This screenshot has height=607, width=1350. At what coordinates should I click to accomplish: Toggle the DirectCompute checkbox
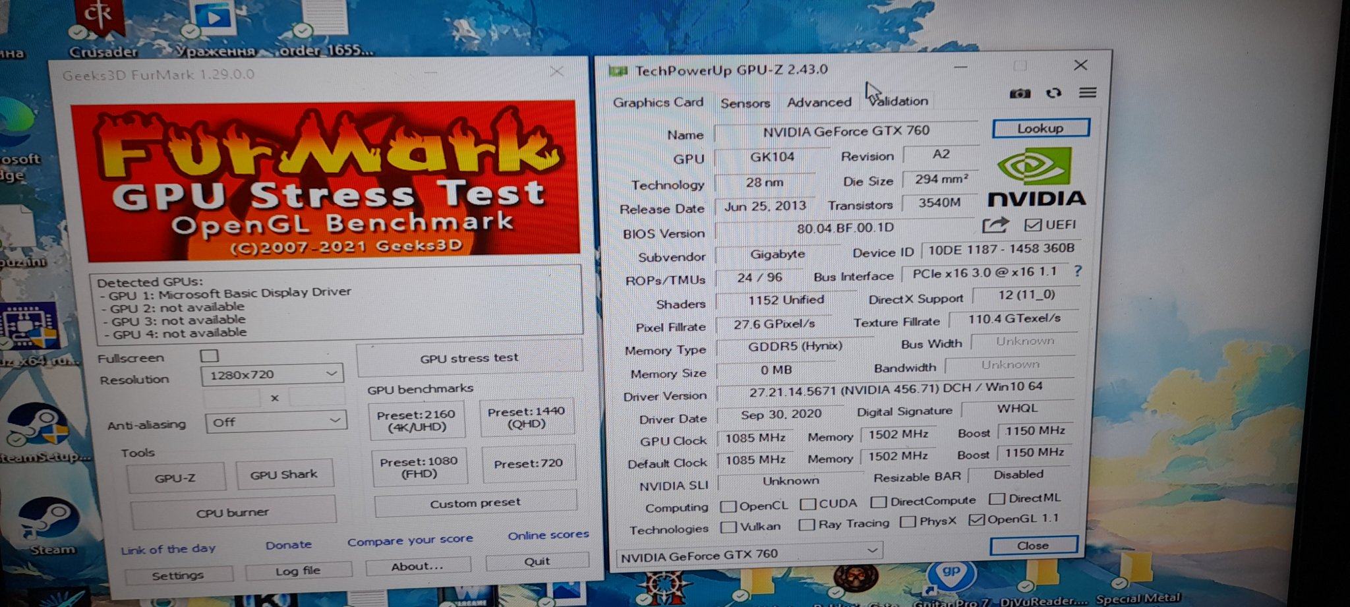pos(879,502)
